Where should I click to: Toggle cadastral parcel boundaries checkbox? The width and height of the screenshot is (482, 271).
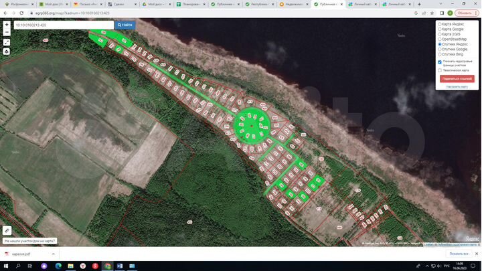(440, 62)
